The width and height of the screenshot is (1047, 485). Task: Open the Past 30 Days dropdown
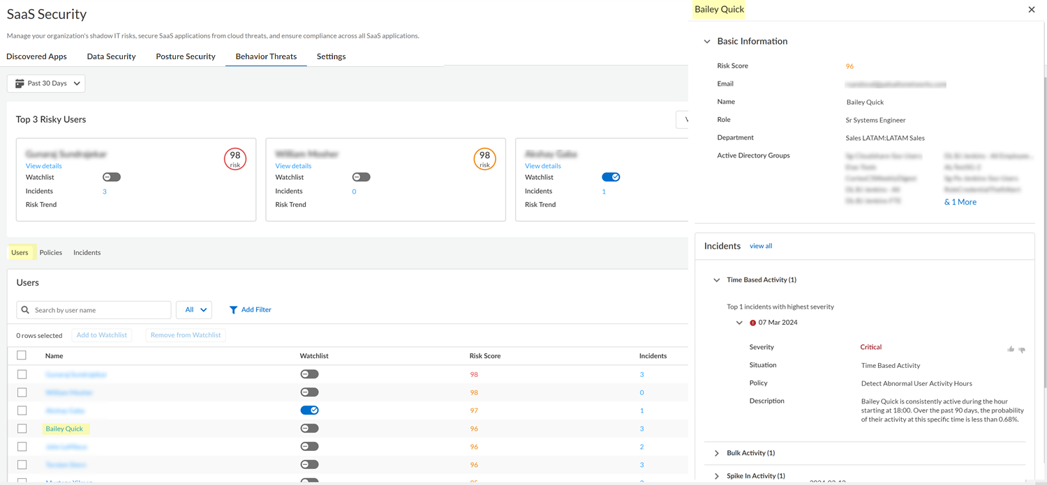point(46,84)
